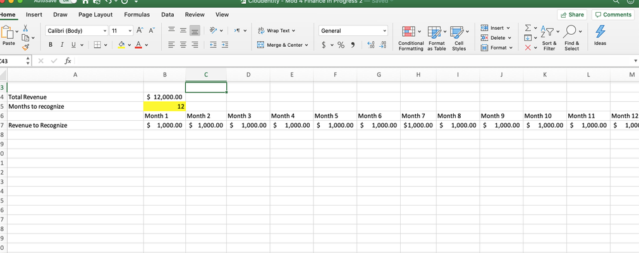639x253 pixels.
Task: Increase font size with larger A icon
Action: 140,30
